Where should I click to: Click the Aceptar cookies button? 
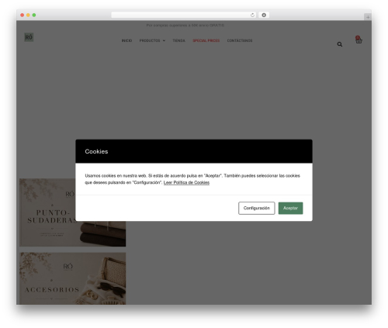coord(290,208)
